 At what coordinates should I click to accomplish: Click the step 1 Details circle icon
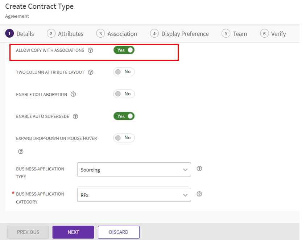click(x=9, y=34)
